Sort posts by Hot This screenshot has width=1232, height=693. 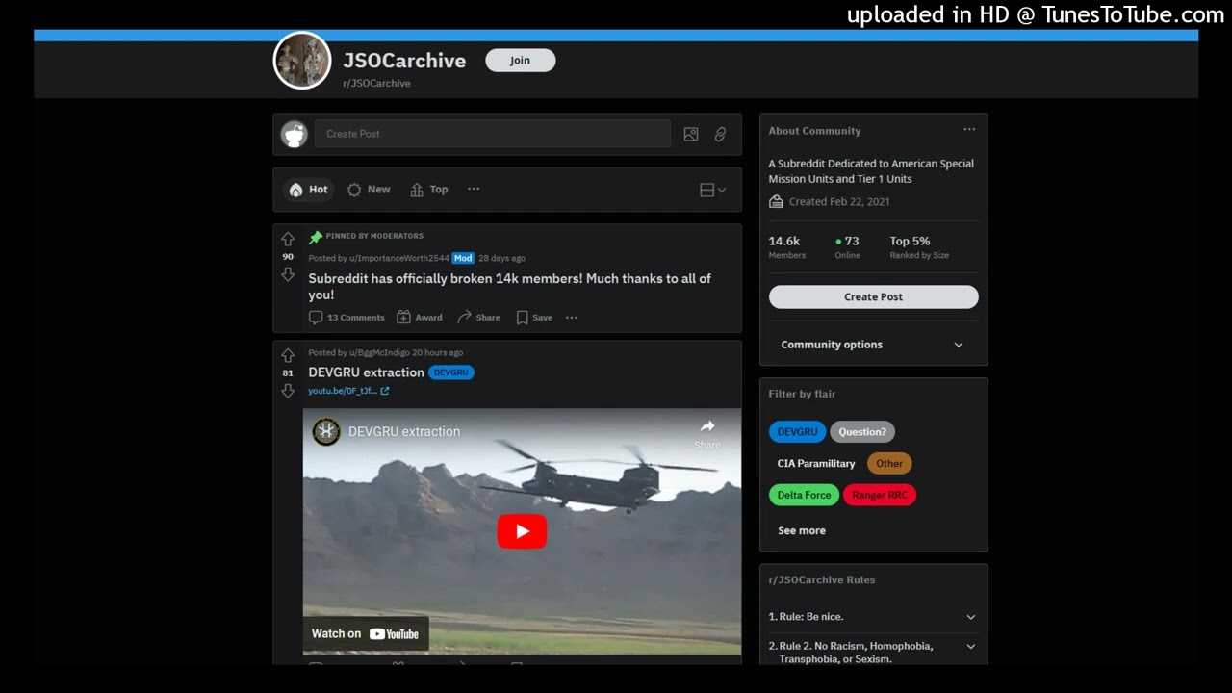pyautogui.click(x=309, y=190)
